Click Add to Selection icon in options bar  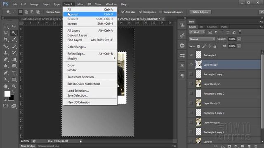coord(26,12)
